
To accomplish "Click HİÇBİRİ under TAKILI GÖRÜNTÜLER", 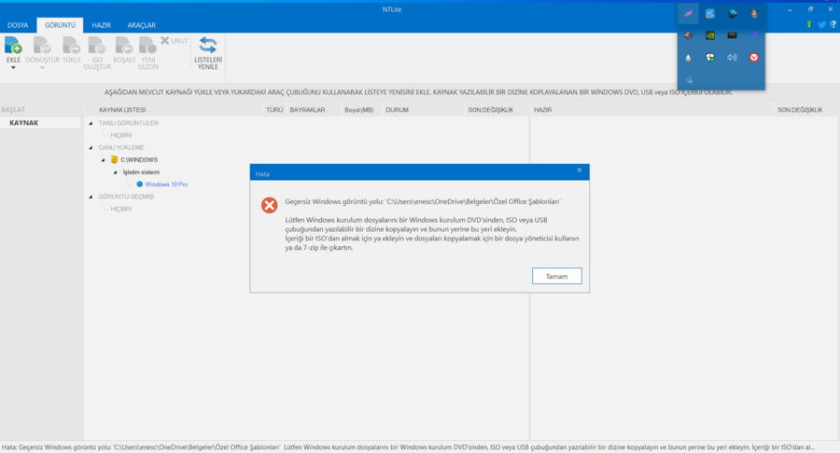I will [x=121, y=135].
